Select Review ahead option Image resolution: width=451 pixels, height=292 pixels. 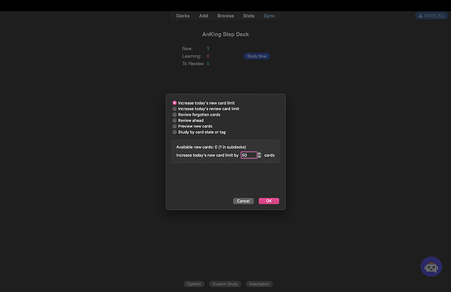(x=188, y=121)
